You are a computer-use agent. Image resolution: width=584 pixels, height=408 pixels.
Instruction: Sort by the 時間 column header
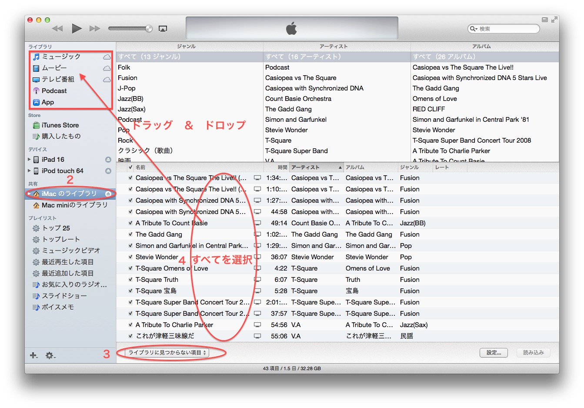coord(276,167)
